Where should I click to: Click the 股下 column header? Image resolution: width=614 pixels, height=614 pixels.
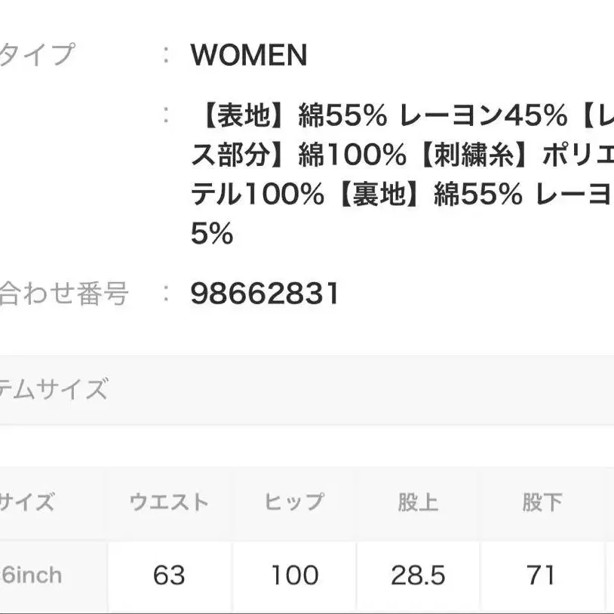point(542,502)
